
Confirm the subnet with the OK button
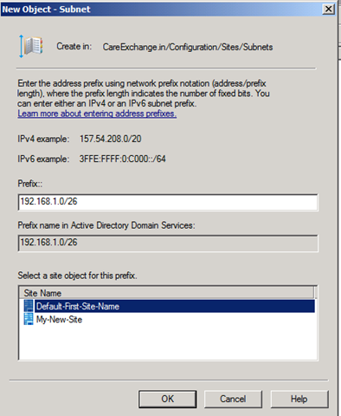[167, 399]
